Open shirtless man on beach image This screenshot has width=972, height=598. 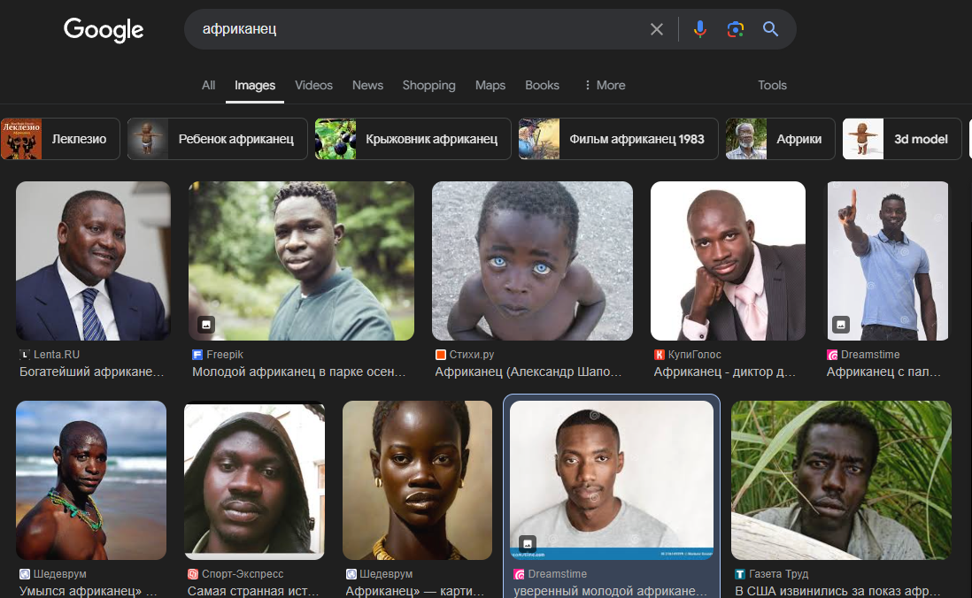(x=91, y=480)
